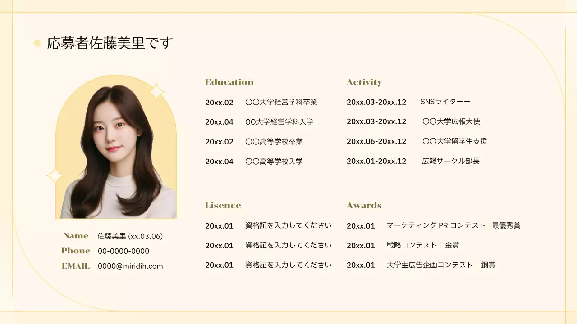Click the sparkle star above the portrait
This screenshot has height=324, width=577.
(x=156, y=91)
